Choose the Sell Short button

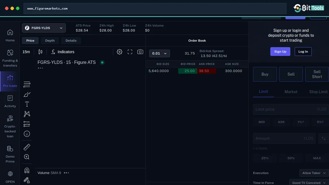point(317,74)
